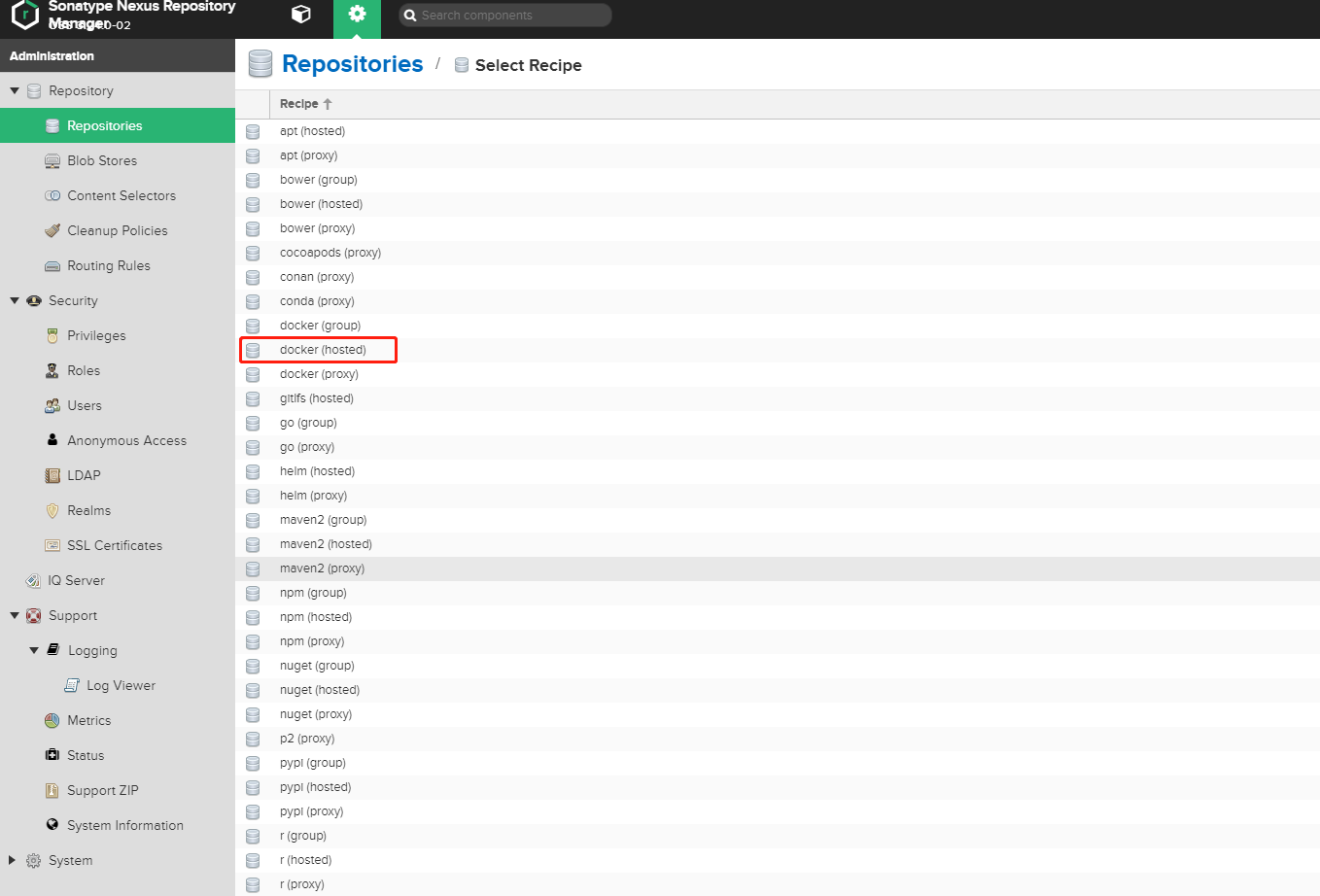Image resolution: width=1320 pixels, height=896 pixels.
Task: Collapse the Security section
Action: click(14, 300)
